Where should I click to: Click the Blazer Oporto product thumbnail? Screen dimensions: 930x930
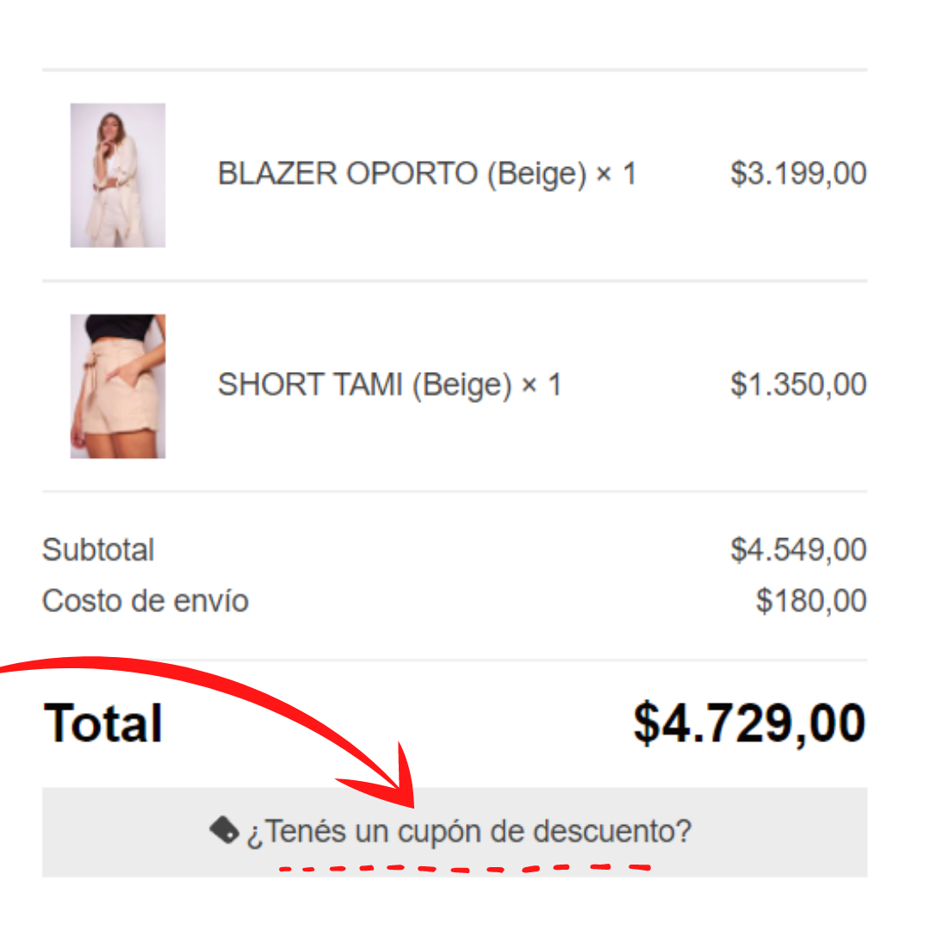coord(118,175)
